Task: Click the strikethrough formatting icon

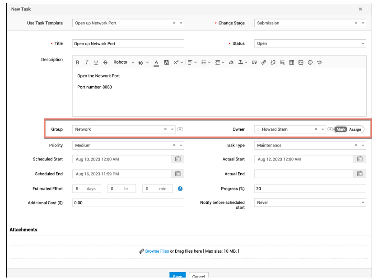Action: click(105, 62)
